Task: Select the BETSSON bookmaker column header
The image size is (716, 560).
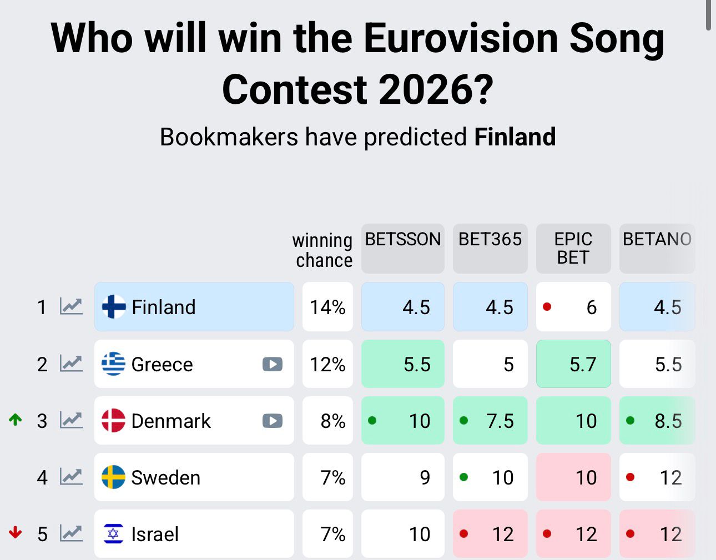Action: pos(402,248)
